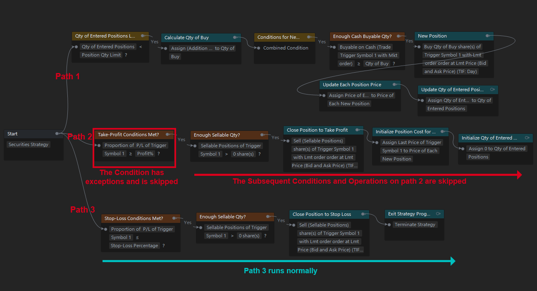
Task: Click Yes label after Stop-Loss Conditions Met?
Action: 188,222
